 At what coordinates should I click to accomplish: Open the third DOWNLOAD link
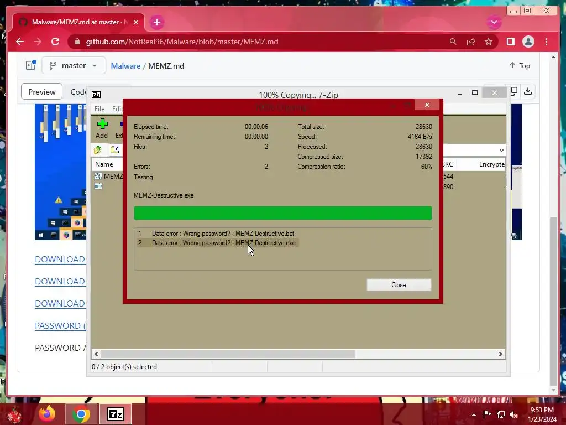(60, 304)
